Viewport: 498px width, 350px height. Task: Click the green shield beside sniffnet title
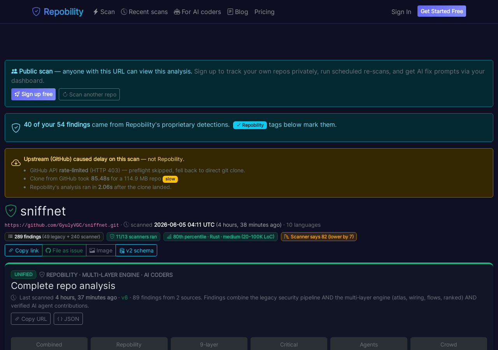pyautogui.click(x=11, y=211)
